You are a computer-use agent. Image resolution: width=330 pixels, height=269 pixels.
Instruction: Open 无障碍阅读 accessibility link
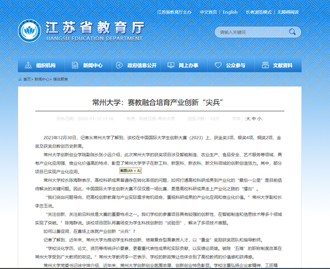click(x=288, y=12)
